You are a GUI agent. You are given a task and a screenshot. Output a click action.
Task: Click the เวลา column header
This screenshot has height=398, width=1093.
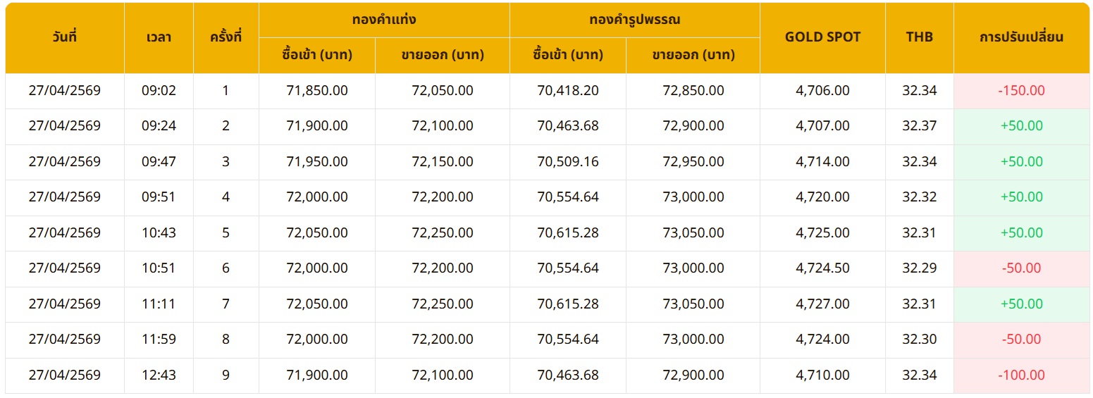tap(159, 37)
